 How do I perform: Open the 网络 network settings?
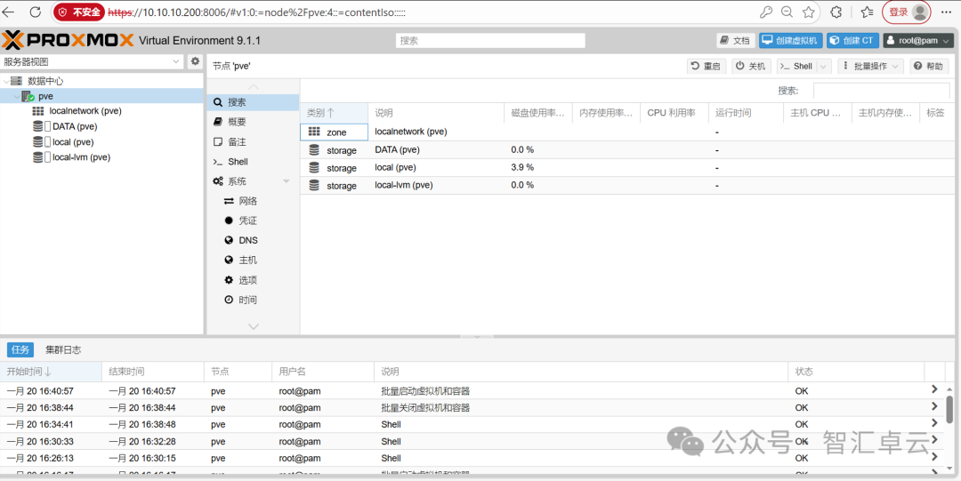(247, 201)
